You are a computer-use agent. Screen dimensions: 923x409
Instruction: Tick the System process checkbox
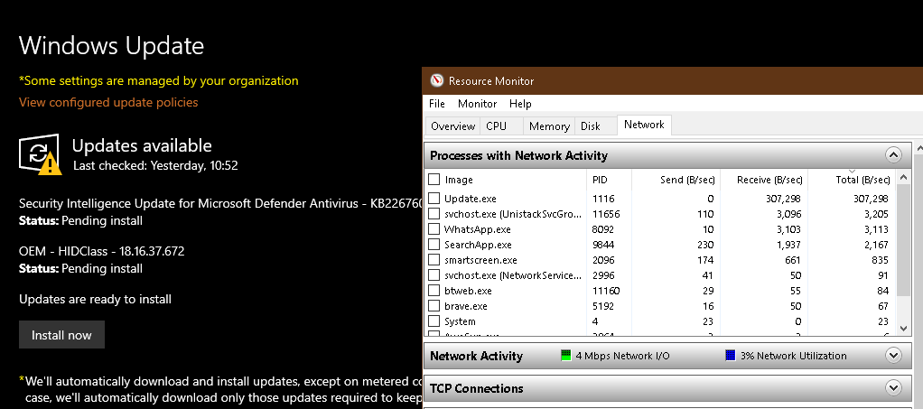(x=434, y=321)
